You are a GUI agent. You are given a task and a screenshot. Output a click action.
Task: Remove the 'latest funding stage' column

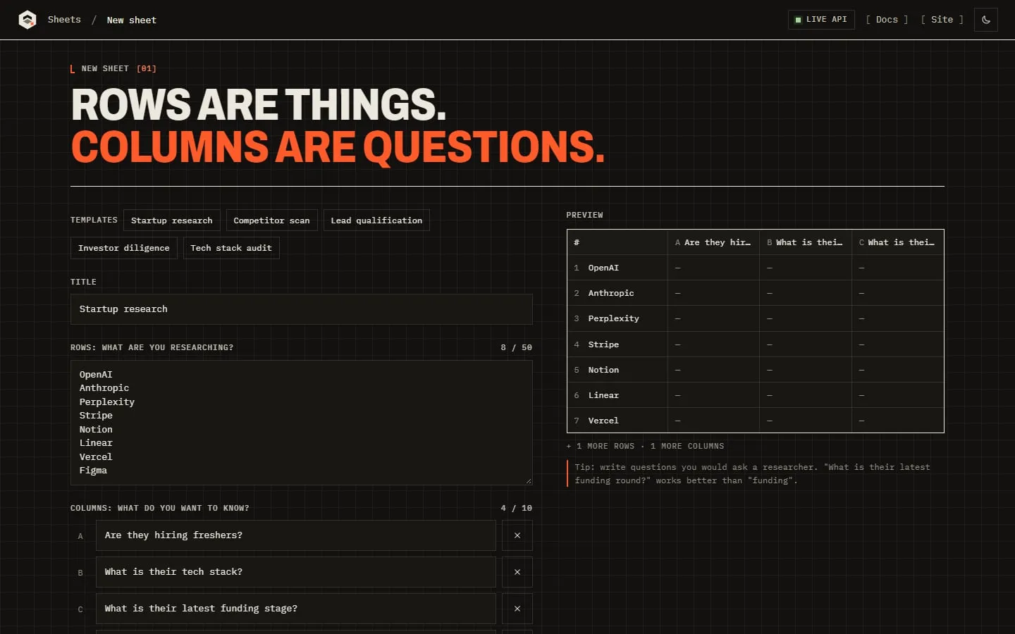point(517,609)
